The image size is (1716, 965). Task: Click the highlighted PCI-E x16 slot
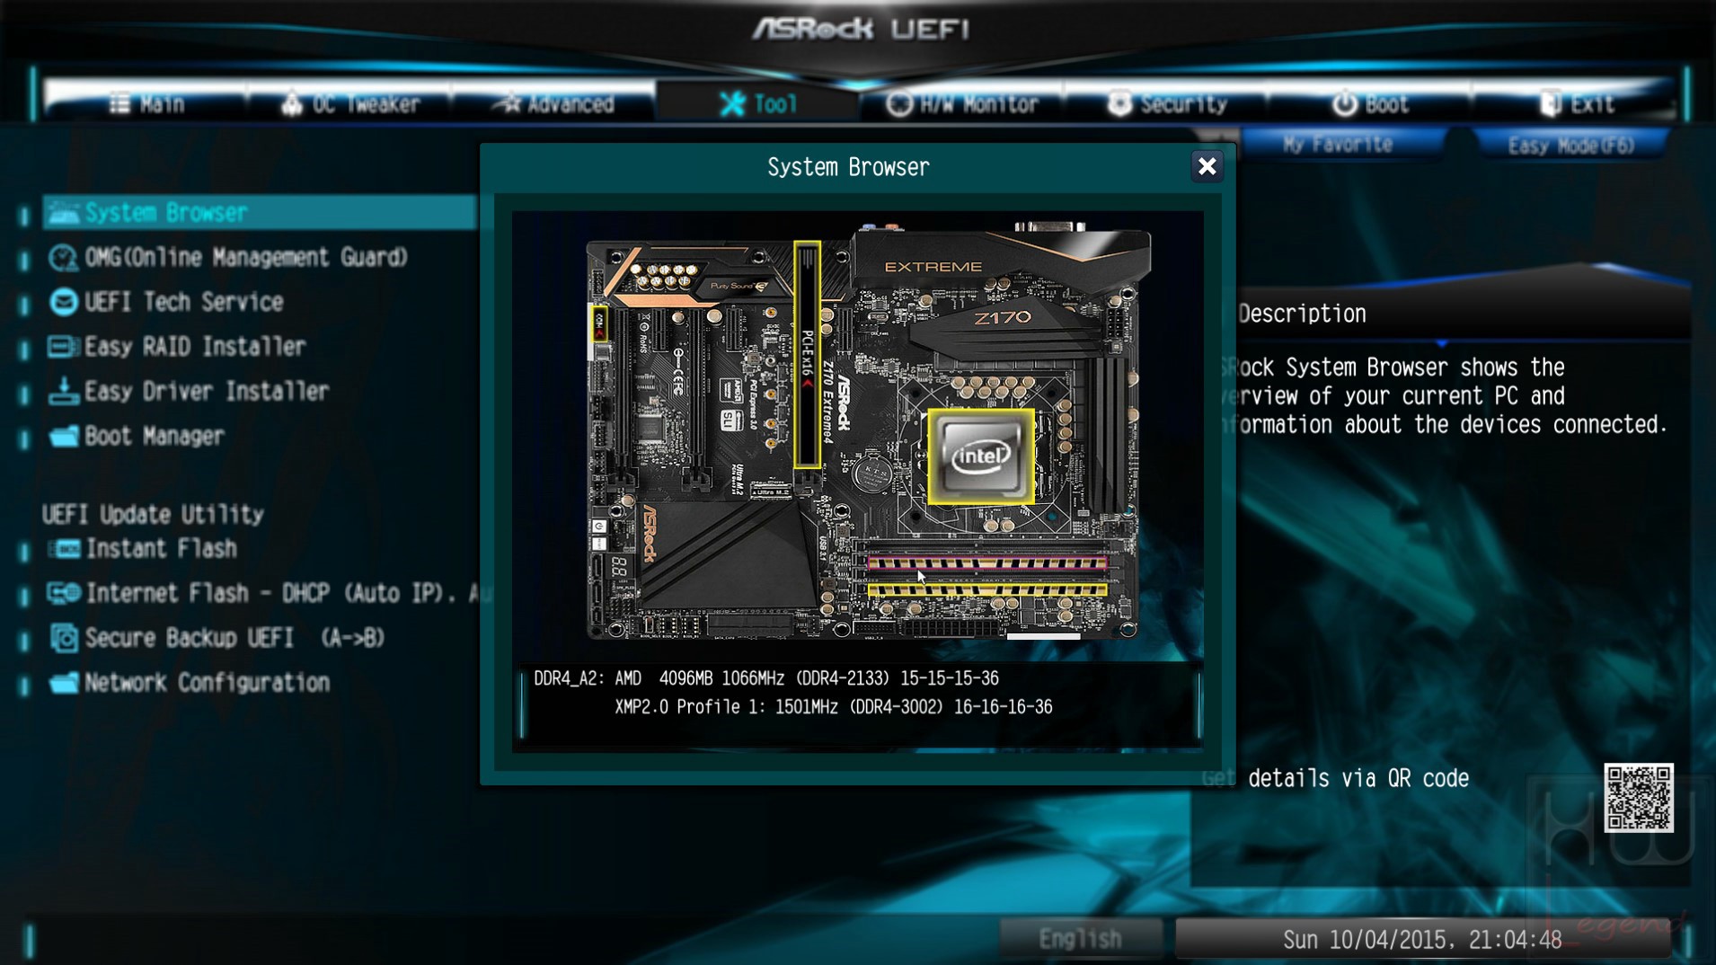[807, 354]
